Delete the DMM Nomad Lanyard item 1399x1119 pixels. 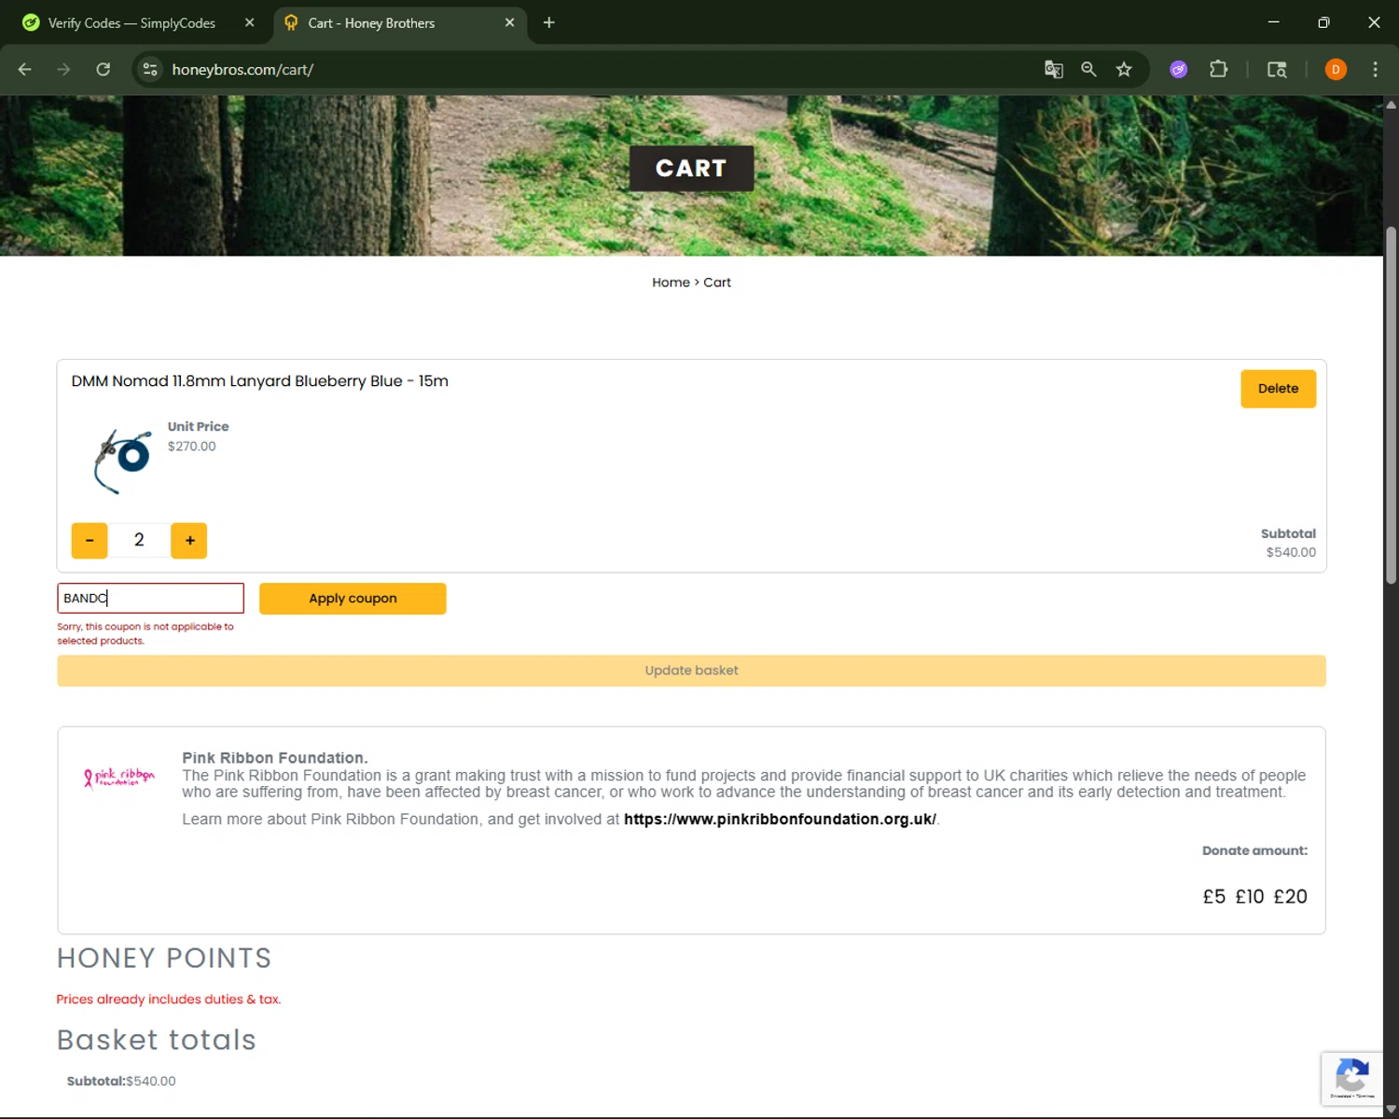(x=1278, y=389)
